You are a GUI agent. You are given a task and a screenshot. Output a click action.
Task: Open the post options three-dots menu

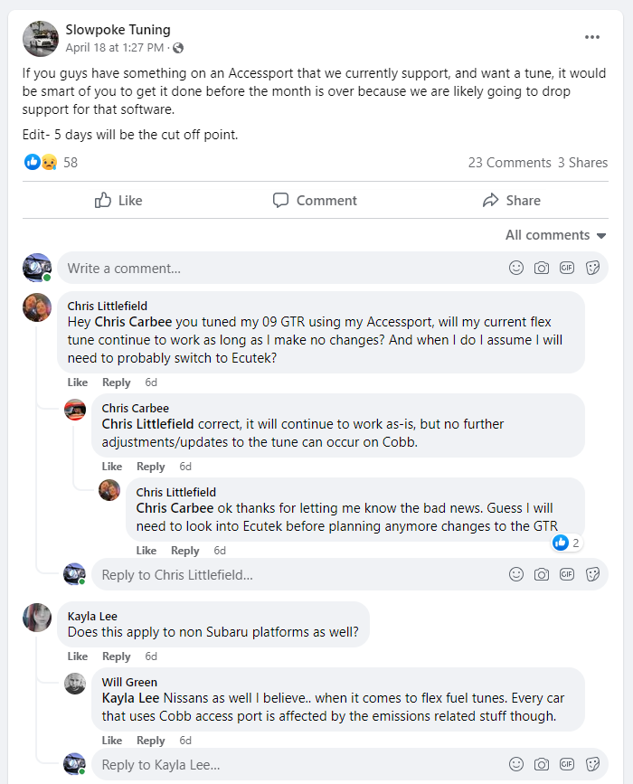click(x=592, y=37)
